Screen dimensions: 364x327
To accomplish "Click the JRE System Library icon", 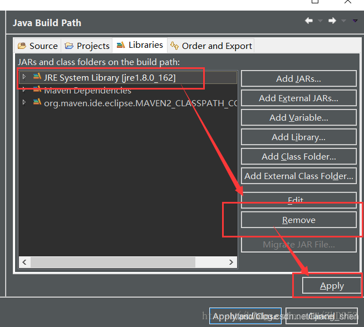I will pos(37,76).
